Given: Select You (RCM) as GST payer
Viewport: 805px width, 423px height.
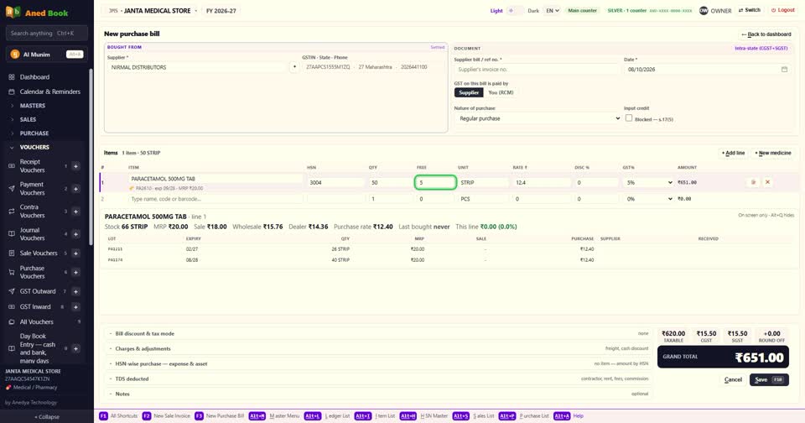Looking at the screenshot, I should point(501,92).
